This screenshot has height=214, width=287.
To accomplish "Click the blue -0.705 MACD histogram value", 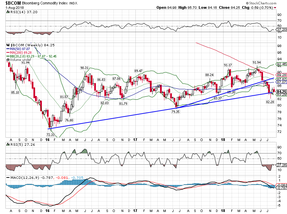I will (x=77, y=178).
